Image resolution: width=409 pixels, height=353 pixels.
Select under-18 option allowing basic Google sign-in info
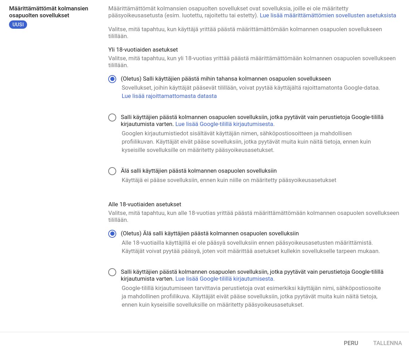(112, 272)
